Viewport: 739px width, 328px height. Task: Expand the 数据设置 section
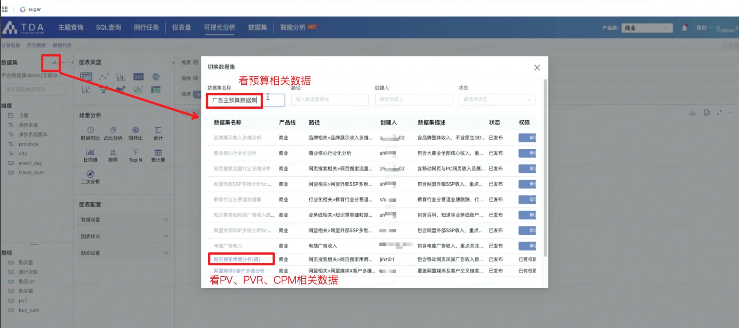(124, 220)
